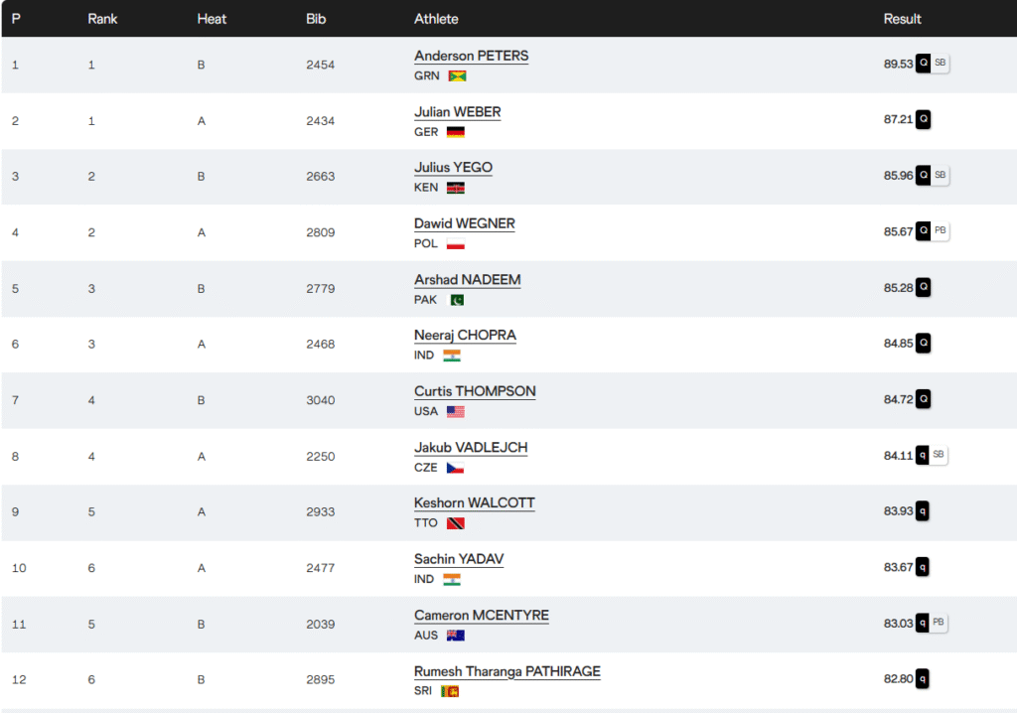Click the USA flag under Curtis Thompson
The image size is (1017, 713).
[x=456, y=412]
